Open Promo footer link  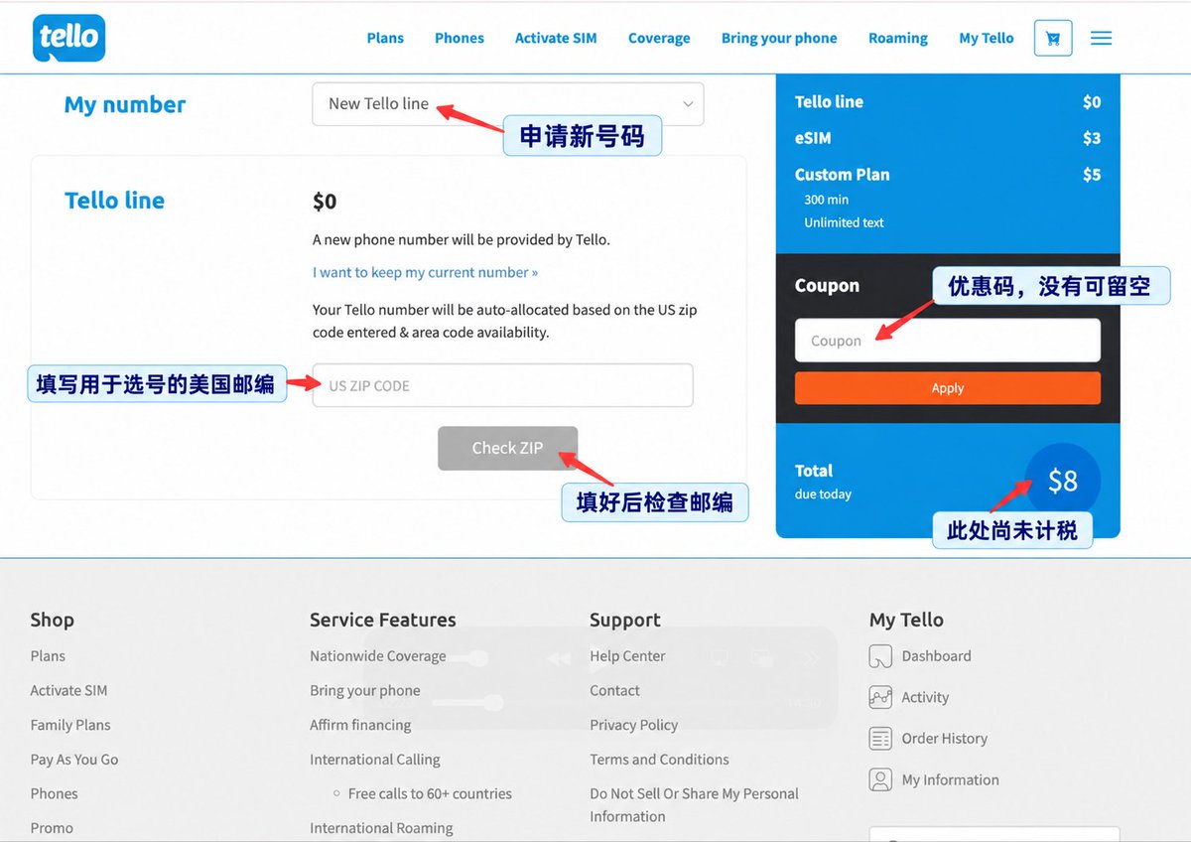pos(52,828)
